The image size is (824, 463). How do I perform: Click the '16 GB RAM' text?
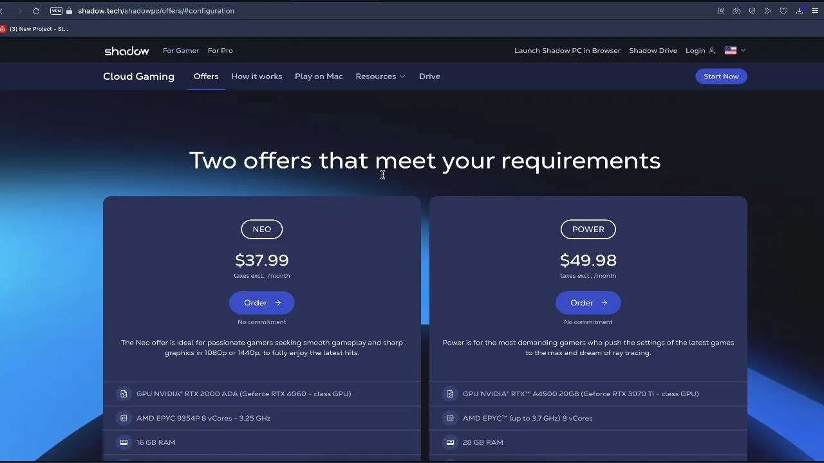pos(156,442)
